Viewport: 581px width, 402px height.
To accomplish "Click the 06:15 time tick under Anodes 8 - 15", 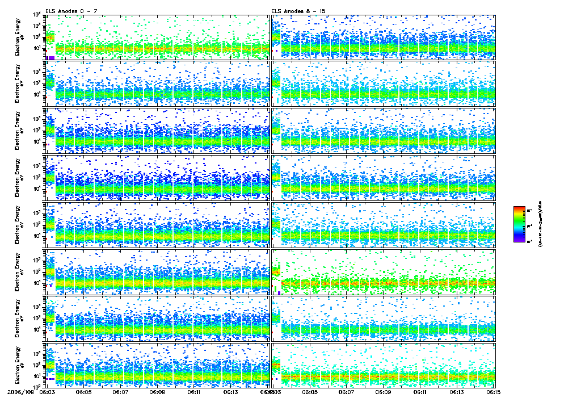I will coord(493,392).
